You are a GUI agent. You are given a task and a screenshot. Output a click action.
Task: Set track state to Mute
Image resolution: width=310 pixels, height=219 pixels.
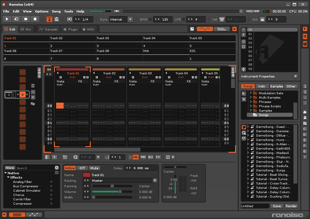[94, 168]
